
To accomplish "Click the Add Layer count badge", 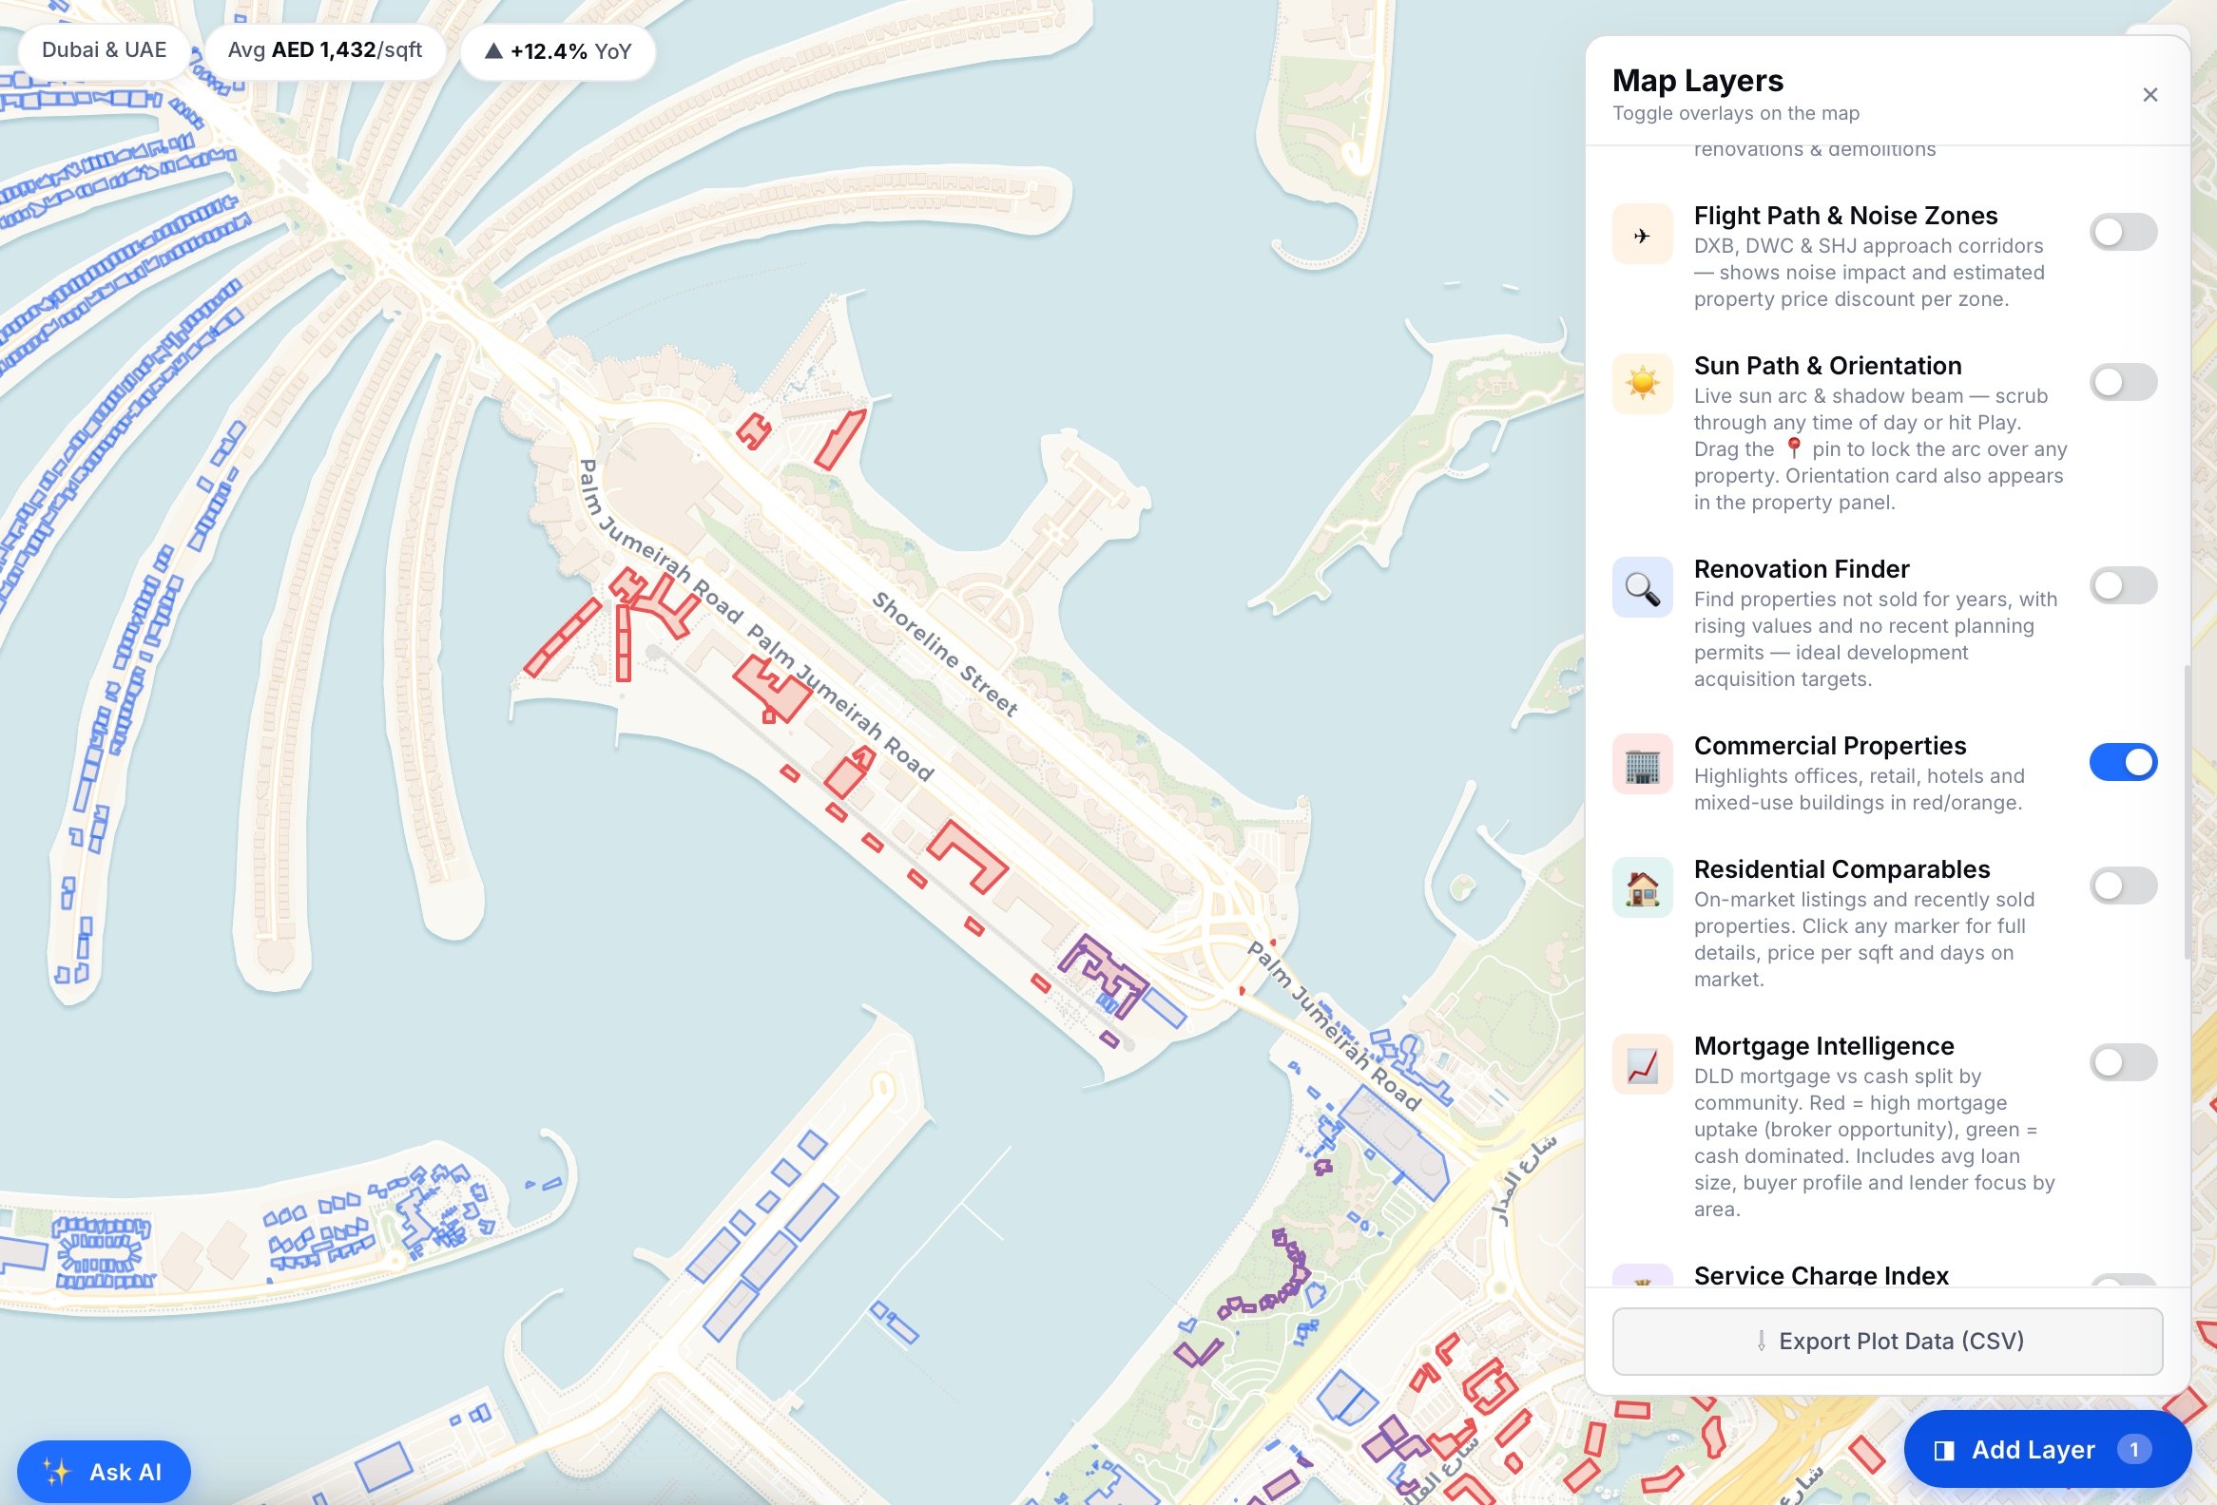I will click(2133, 1450).
